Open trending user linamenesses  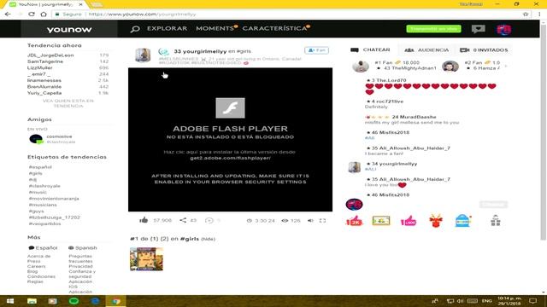(44, 80)
